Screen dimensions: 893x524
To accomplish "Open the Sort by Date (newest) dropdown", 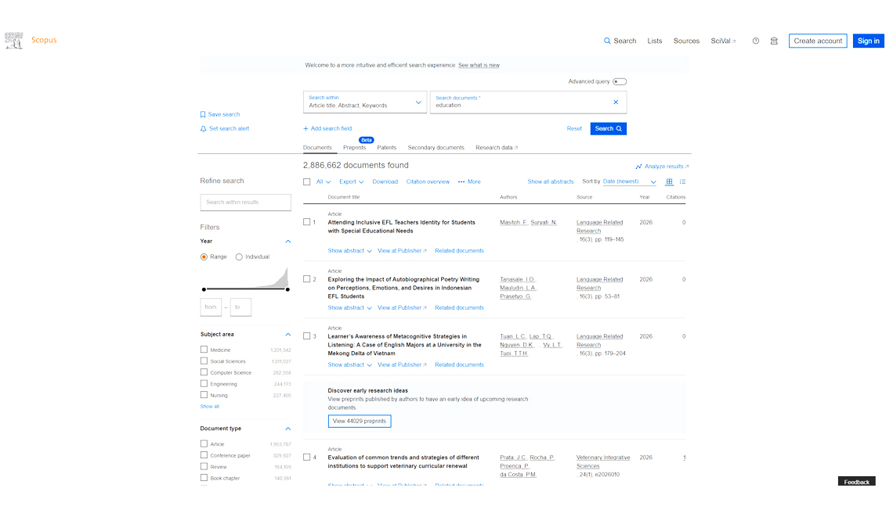I will [x=629, y=182].
